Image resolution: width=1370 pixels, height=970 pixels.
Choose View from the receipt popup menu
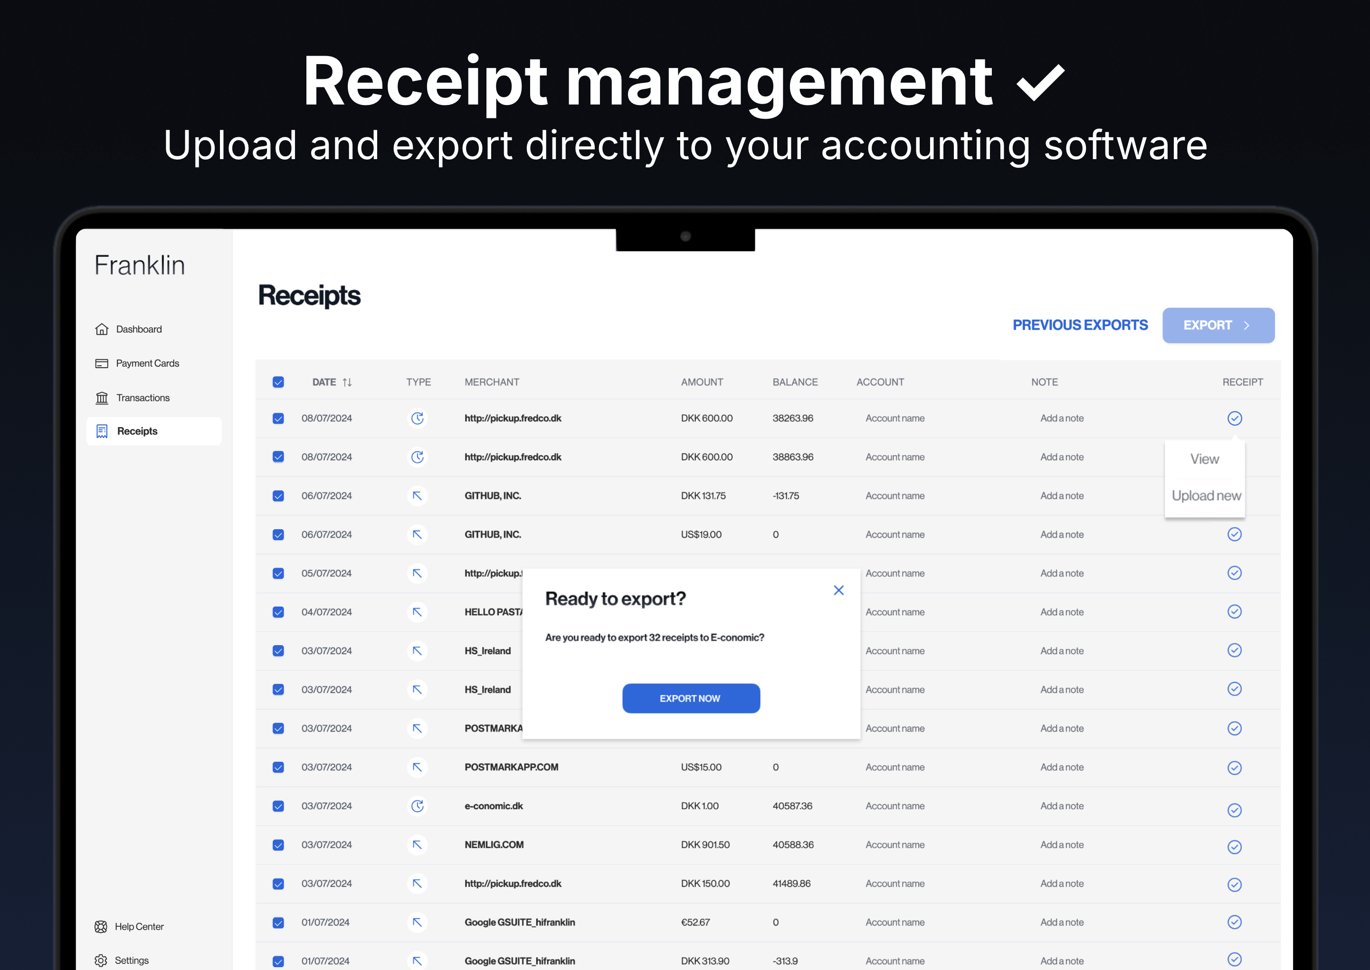1204,459
